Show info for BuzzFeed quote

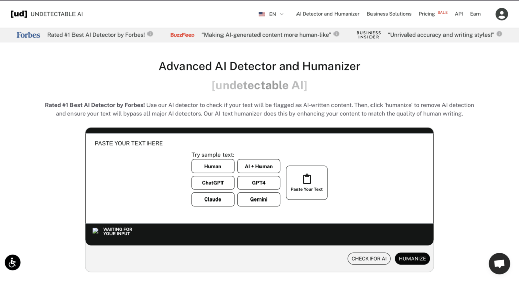[x=337, y=34]
